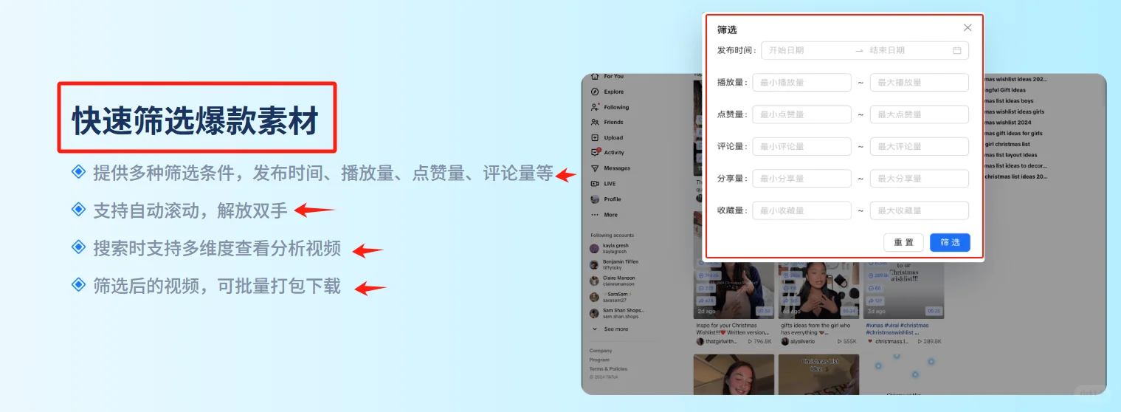
Task: Focus the 最小点赞量 input
Action: coord(801,114)
